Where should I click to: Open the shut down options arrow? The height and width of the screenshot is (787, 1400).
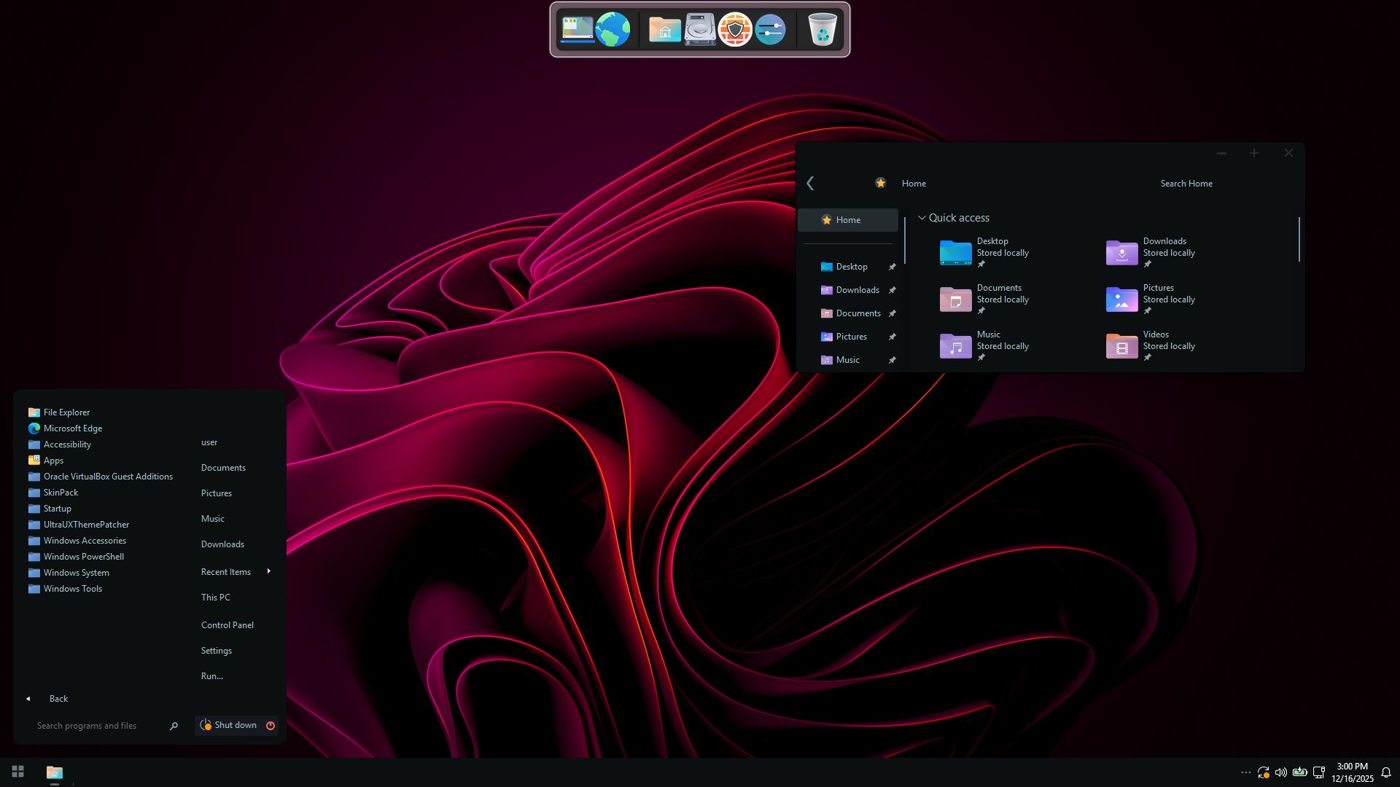coord(271,726)
